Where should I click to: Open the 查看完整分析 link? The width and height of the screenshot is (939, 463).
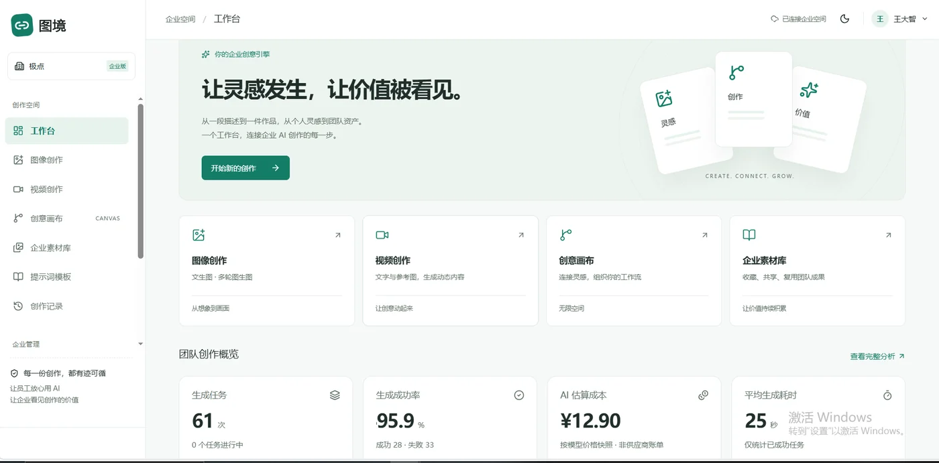coord(877,356)
